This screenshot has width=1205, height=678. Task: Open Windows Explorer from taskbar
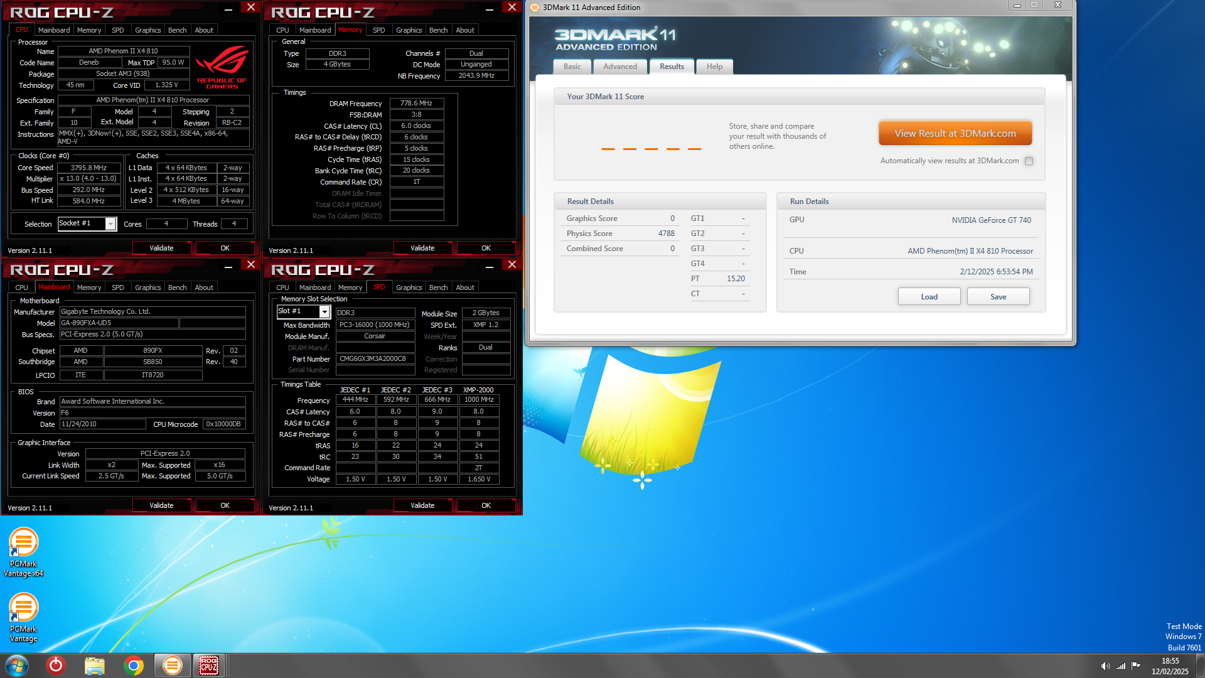coord(95,665)
